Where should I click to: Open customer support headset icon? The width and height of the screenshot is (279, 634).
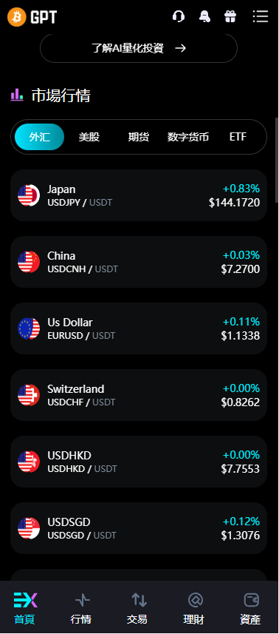(x=178, y=16)
